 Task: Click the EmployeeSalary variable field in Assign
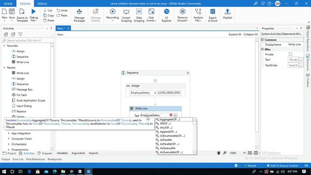click(x=142, y=93)
